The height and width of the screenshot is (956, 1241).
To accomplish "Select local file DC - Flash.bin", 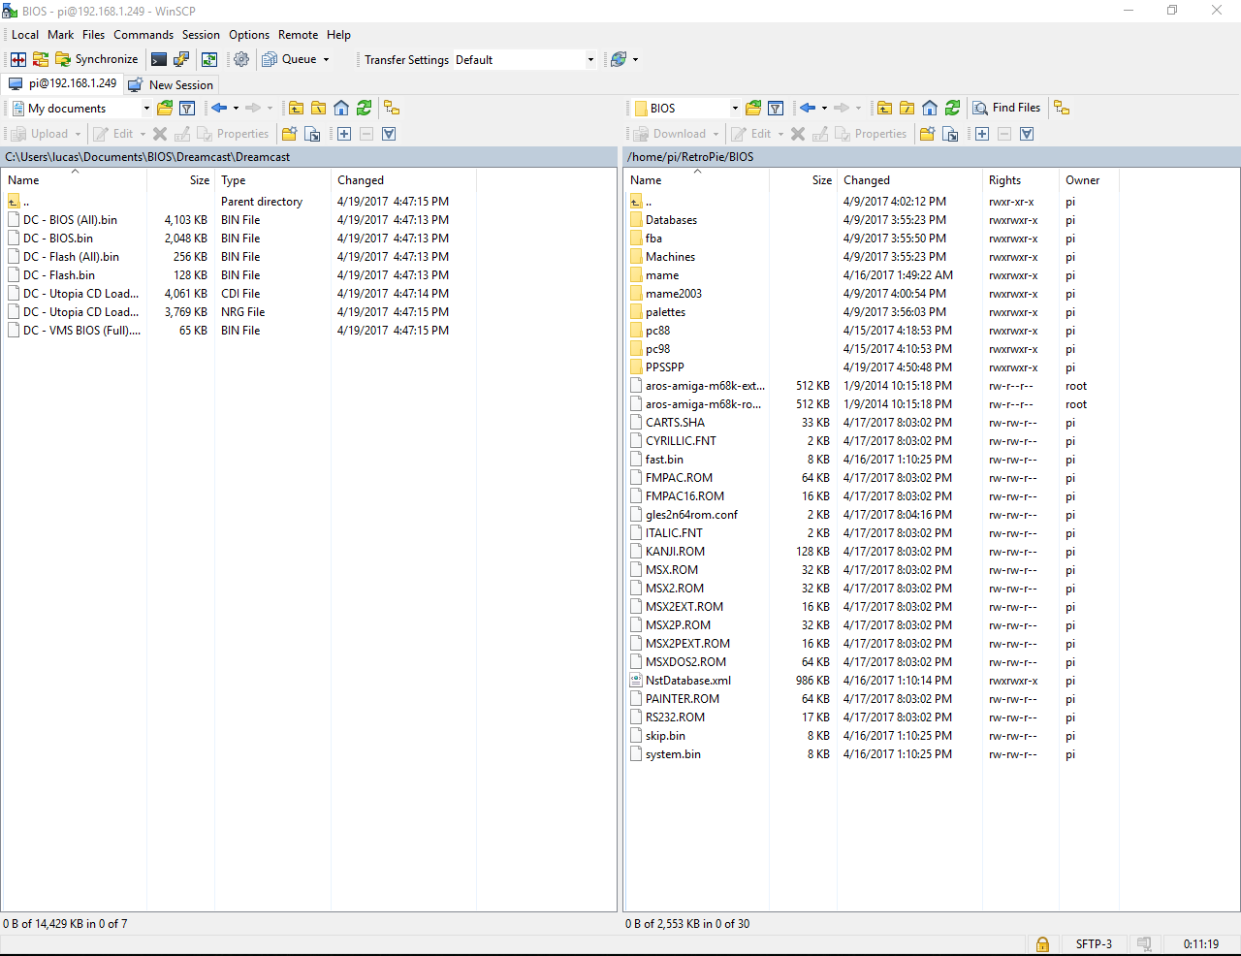I will pyautogui.click(x=59, y=275).
